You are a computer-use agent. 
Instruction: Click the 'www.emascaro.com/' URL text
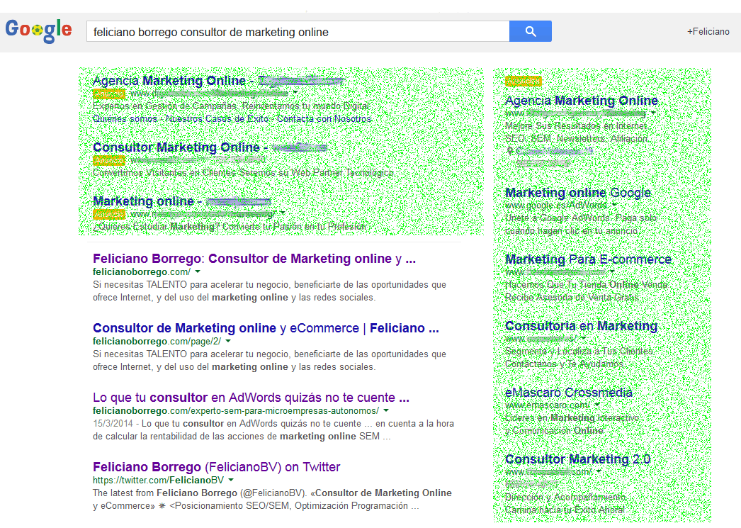pyautogui.click(x=548, y=405)
